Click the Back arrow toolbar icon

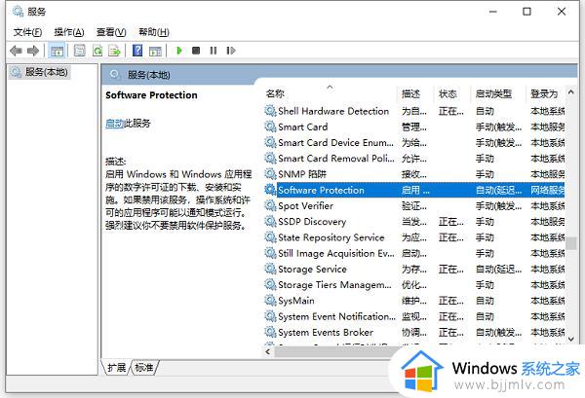[16, 51]
